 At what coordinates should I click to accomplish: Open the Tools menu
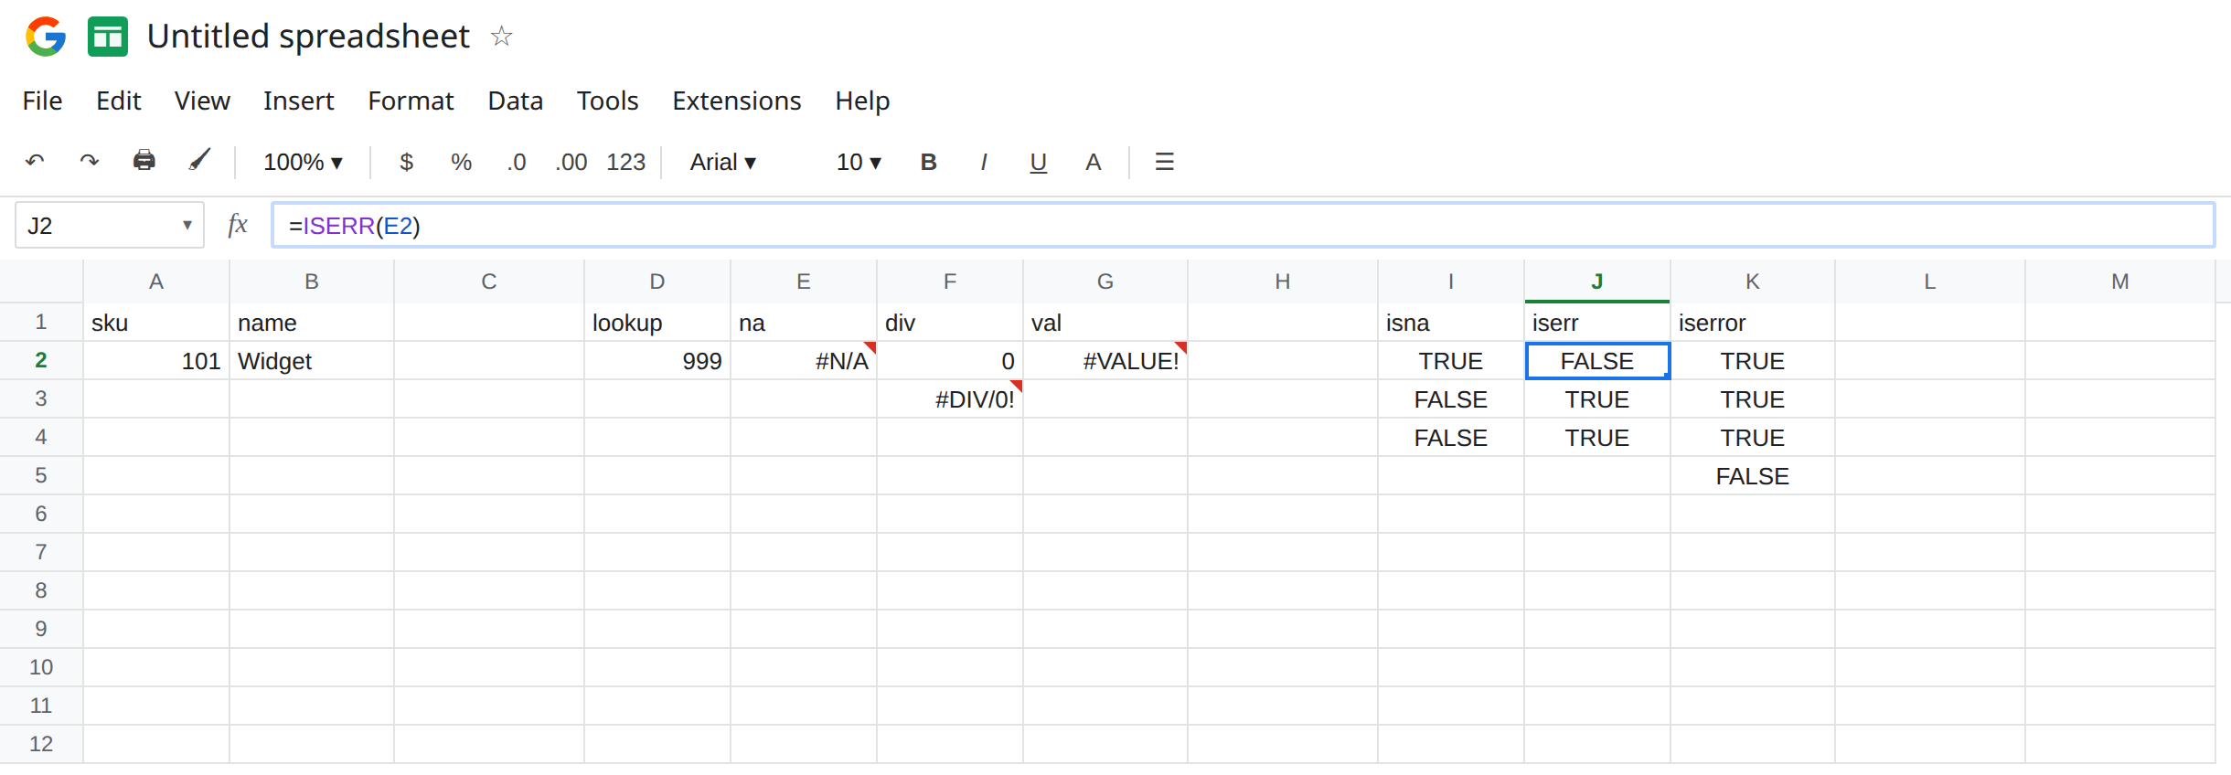pos(607,101)
